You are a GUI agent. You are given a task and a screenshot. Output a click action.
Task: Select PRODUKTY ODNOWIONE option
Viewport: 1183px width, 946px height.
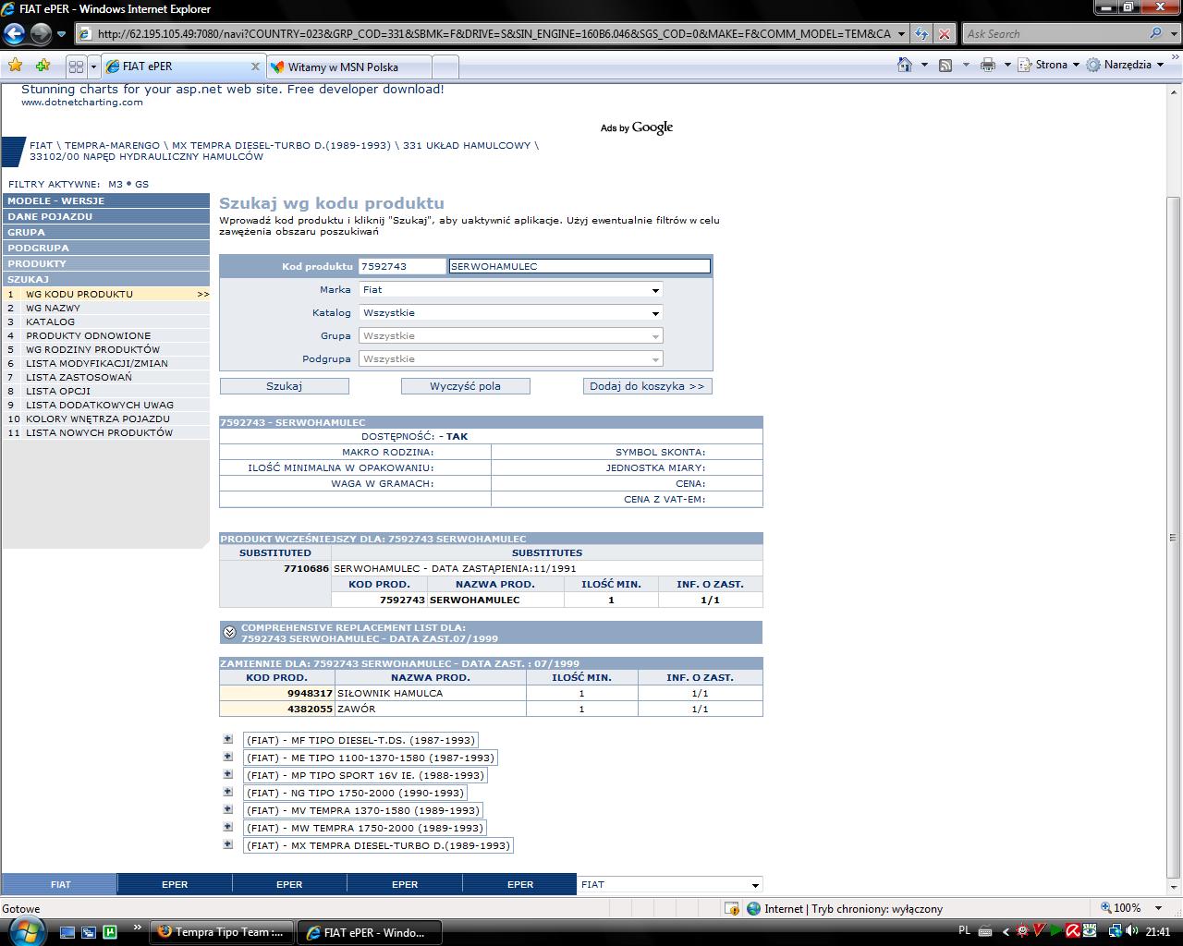(106, 335)
